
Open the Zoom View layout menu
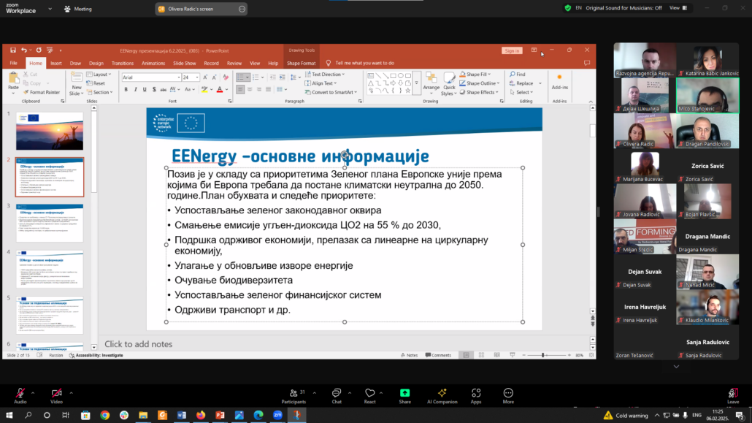(x=678, y=8)
